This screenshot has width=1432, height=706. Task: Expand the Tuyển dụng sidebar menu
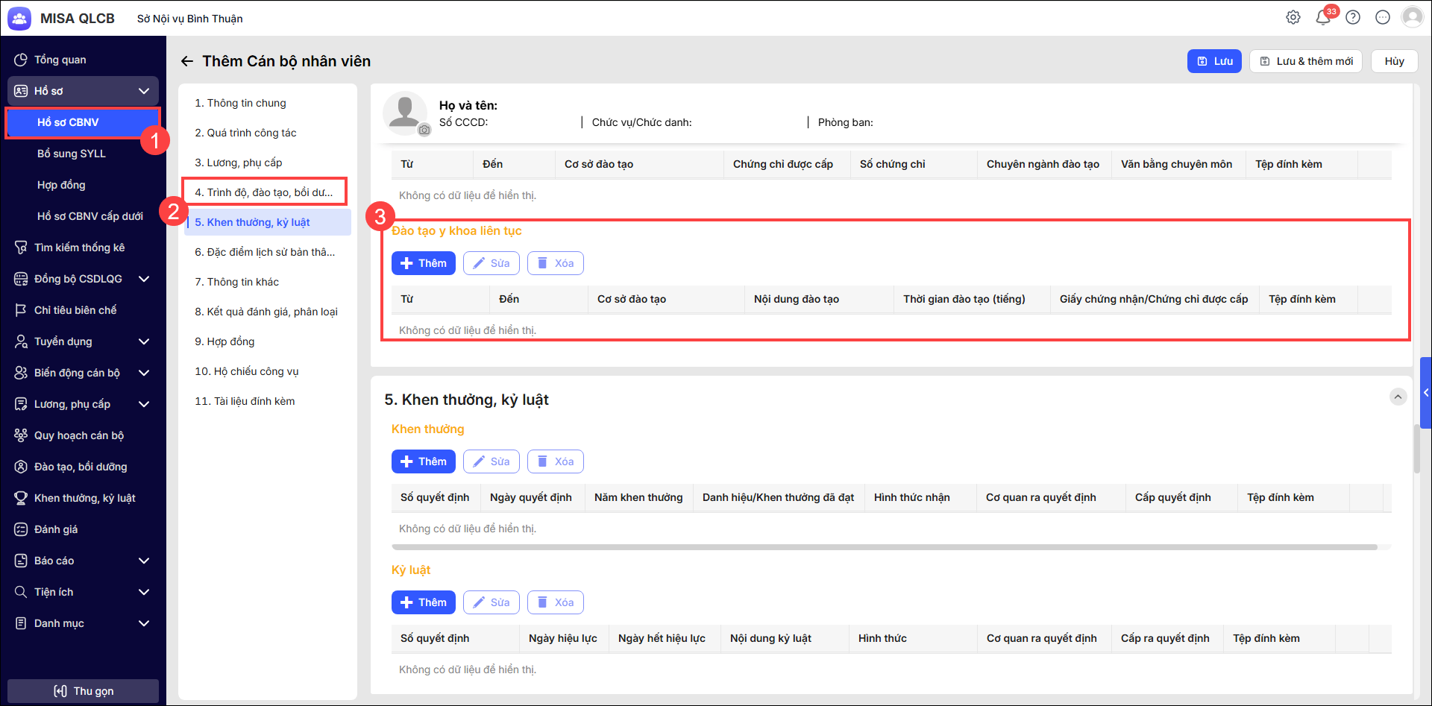[x=144, y=341]
